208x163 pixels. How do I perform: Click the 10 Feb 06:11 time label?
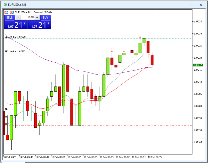click(139, 157)
